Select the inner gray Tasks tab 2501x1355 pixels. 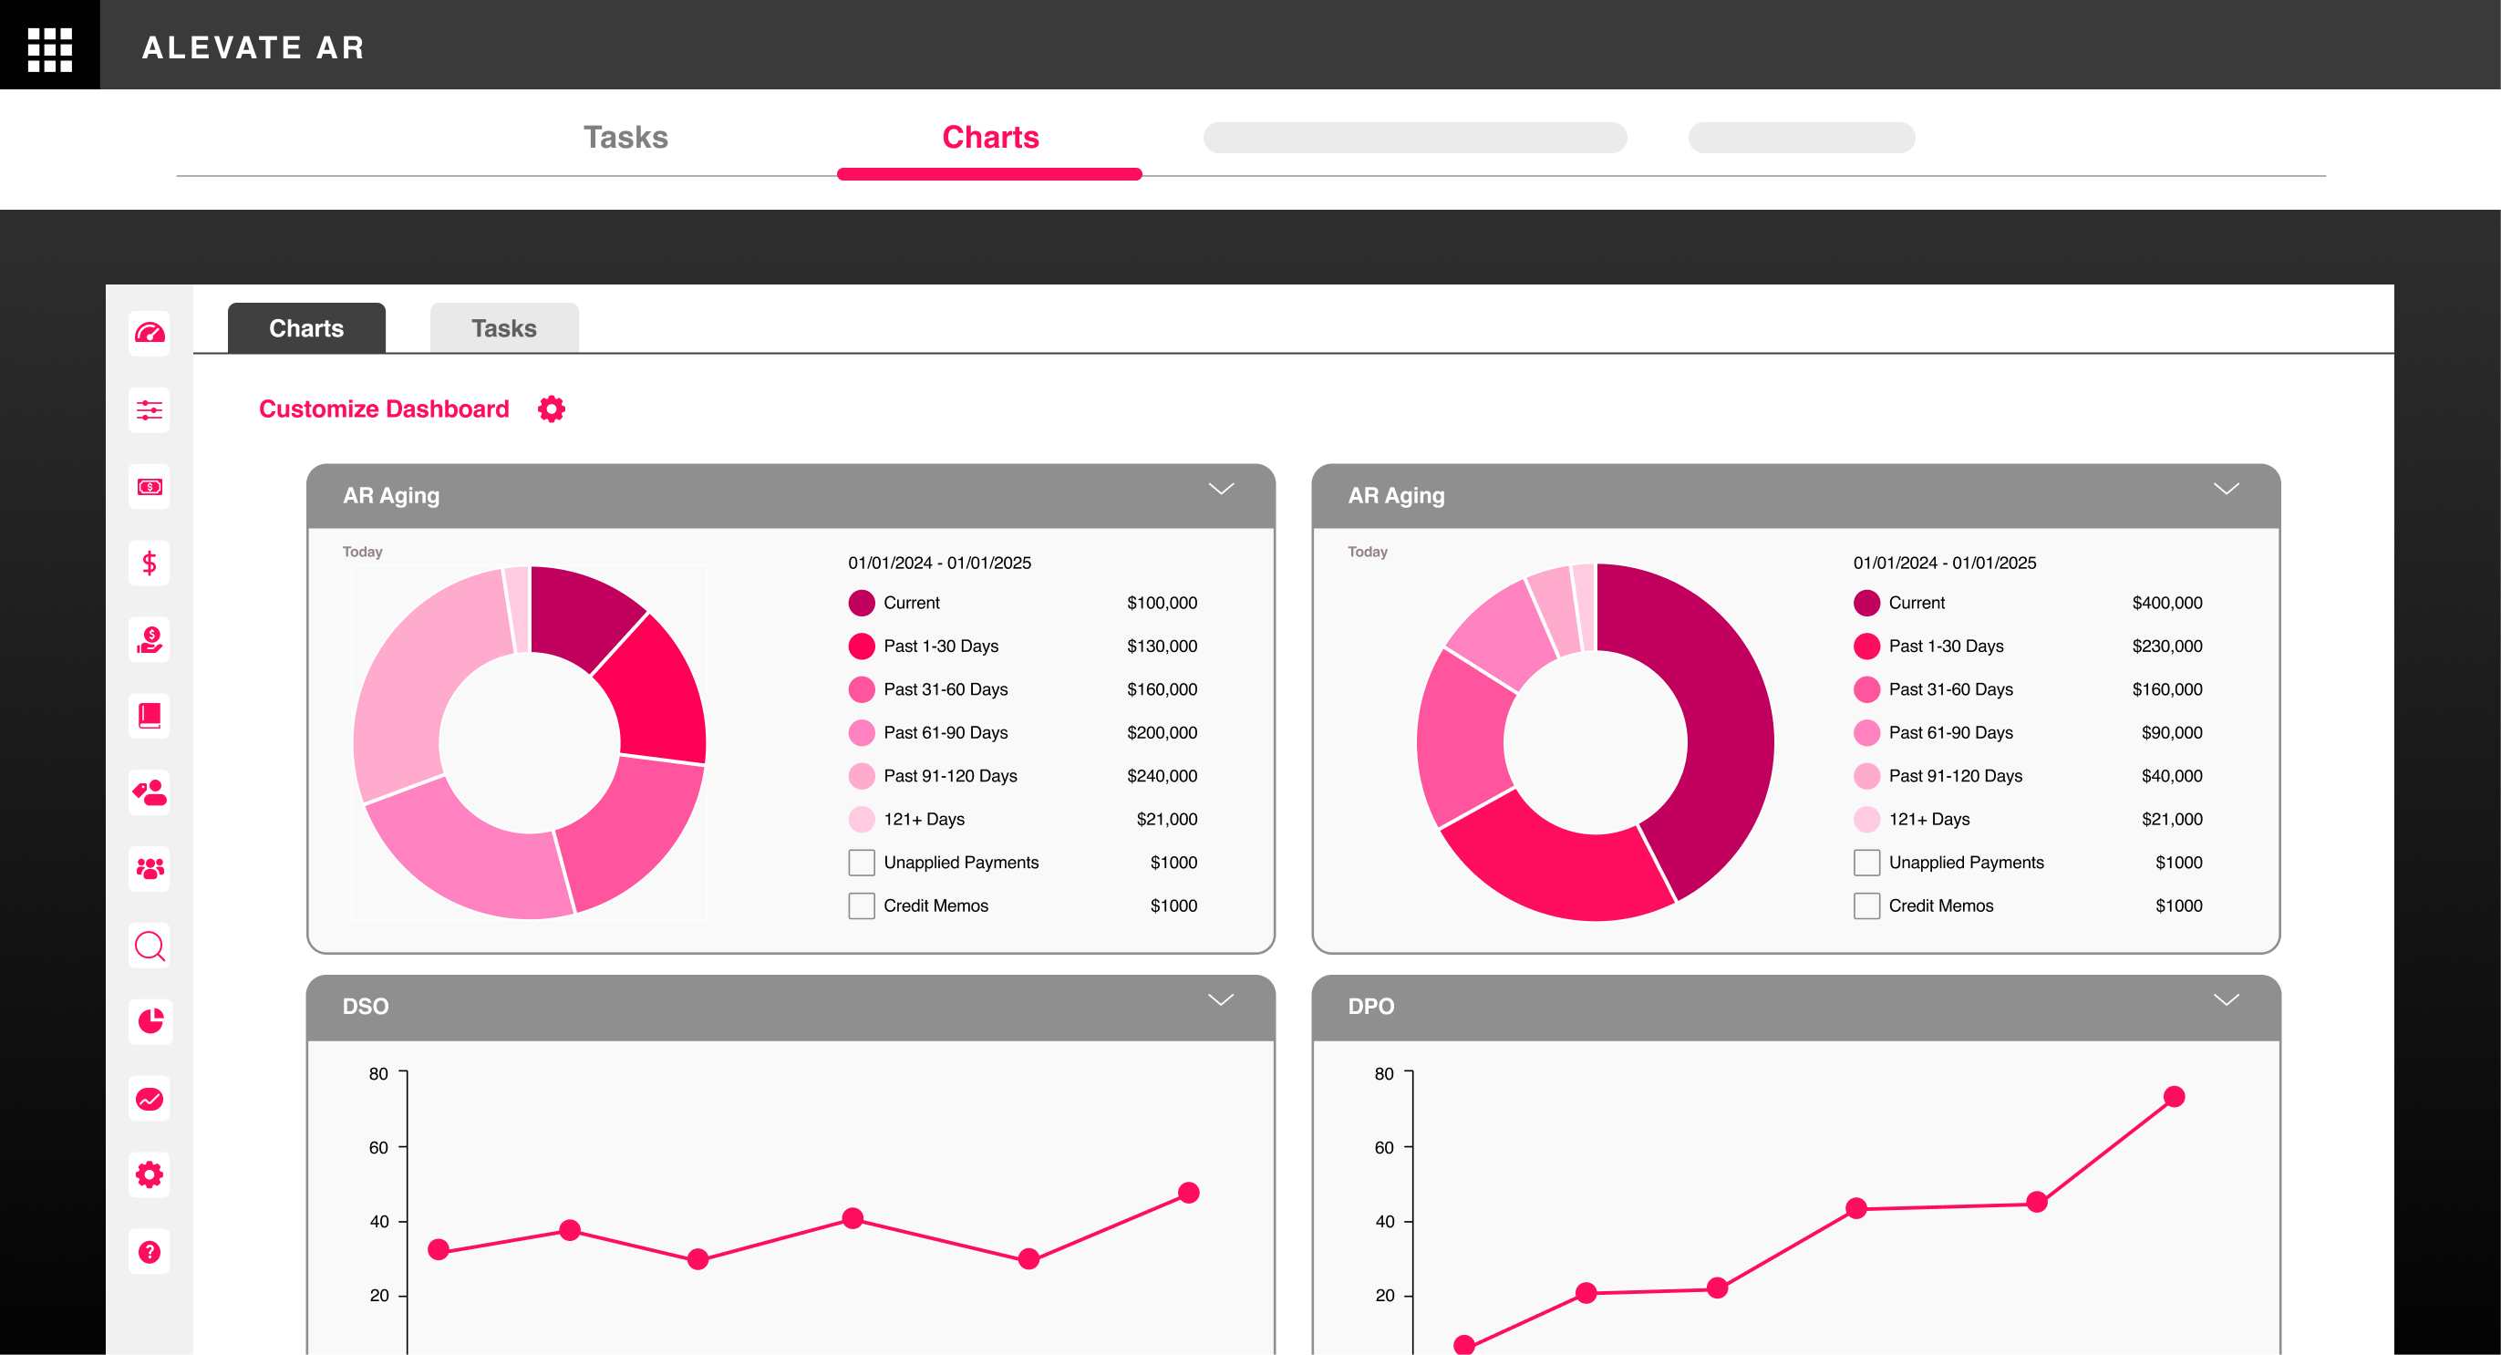504,328
